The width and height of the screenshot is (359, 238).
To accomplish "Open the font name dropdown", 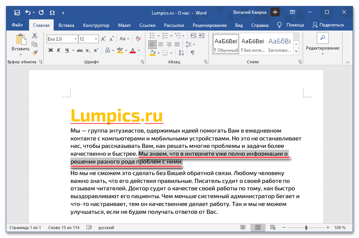I will click(75, 39).
